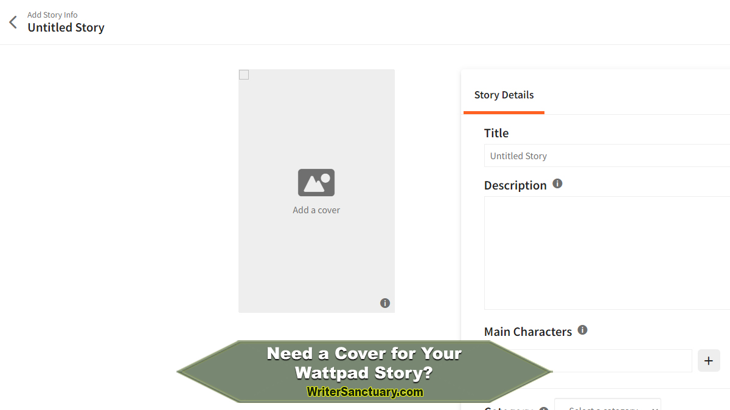
Task: Click the Main Characters name field
Action: click(x=588, y=361)
